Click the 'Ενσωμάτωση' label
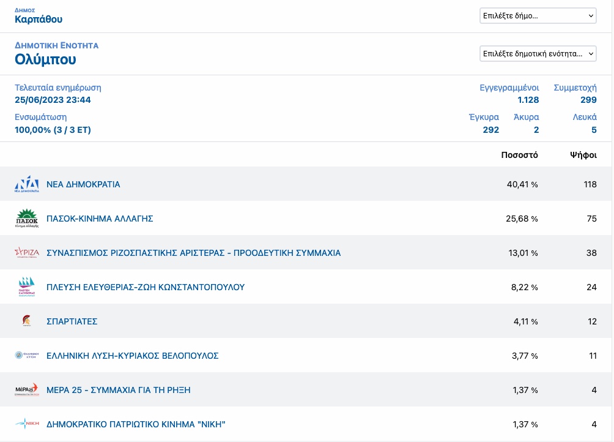Viewport: 614px width, 442px height. (41, 117)
